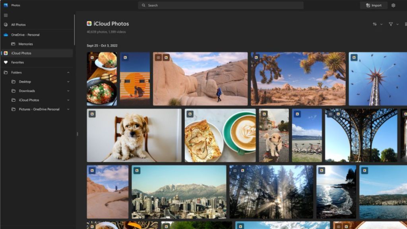Click the Search input field
Screen dimensions: 407x229
point(221,6)
